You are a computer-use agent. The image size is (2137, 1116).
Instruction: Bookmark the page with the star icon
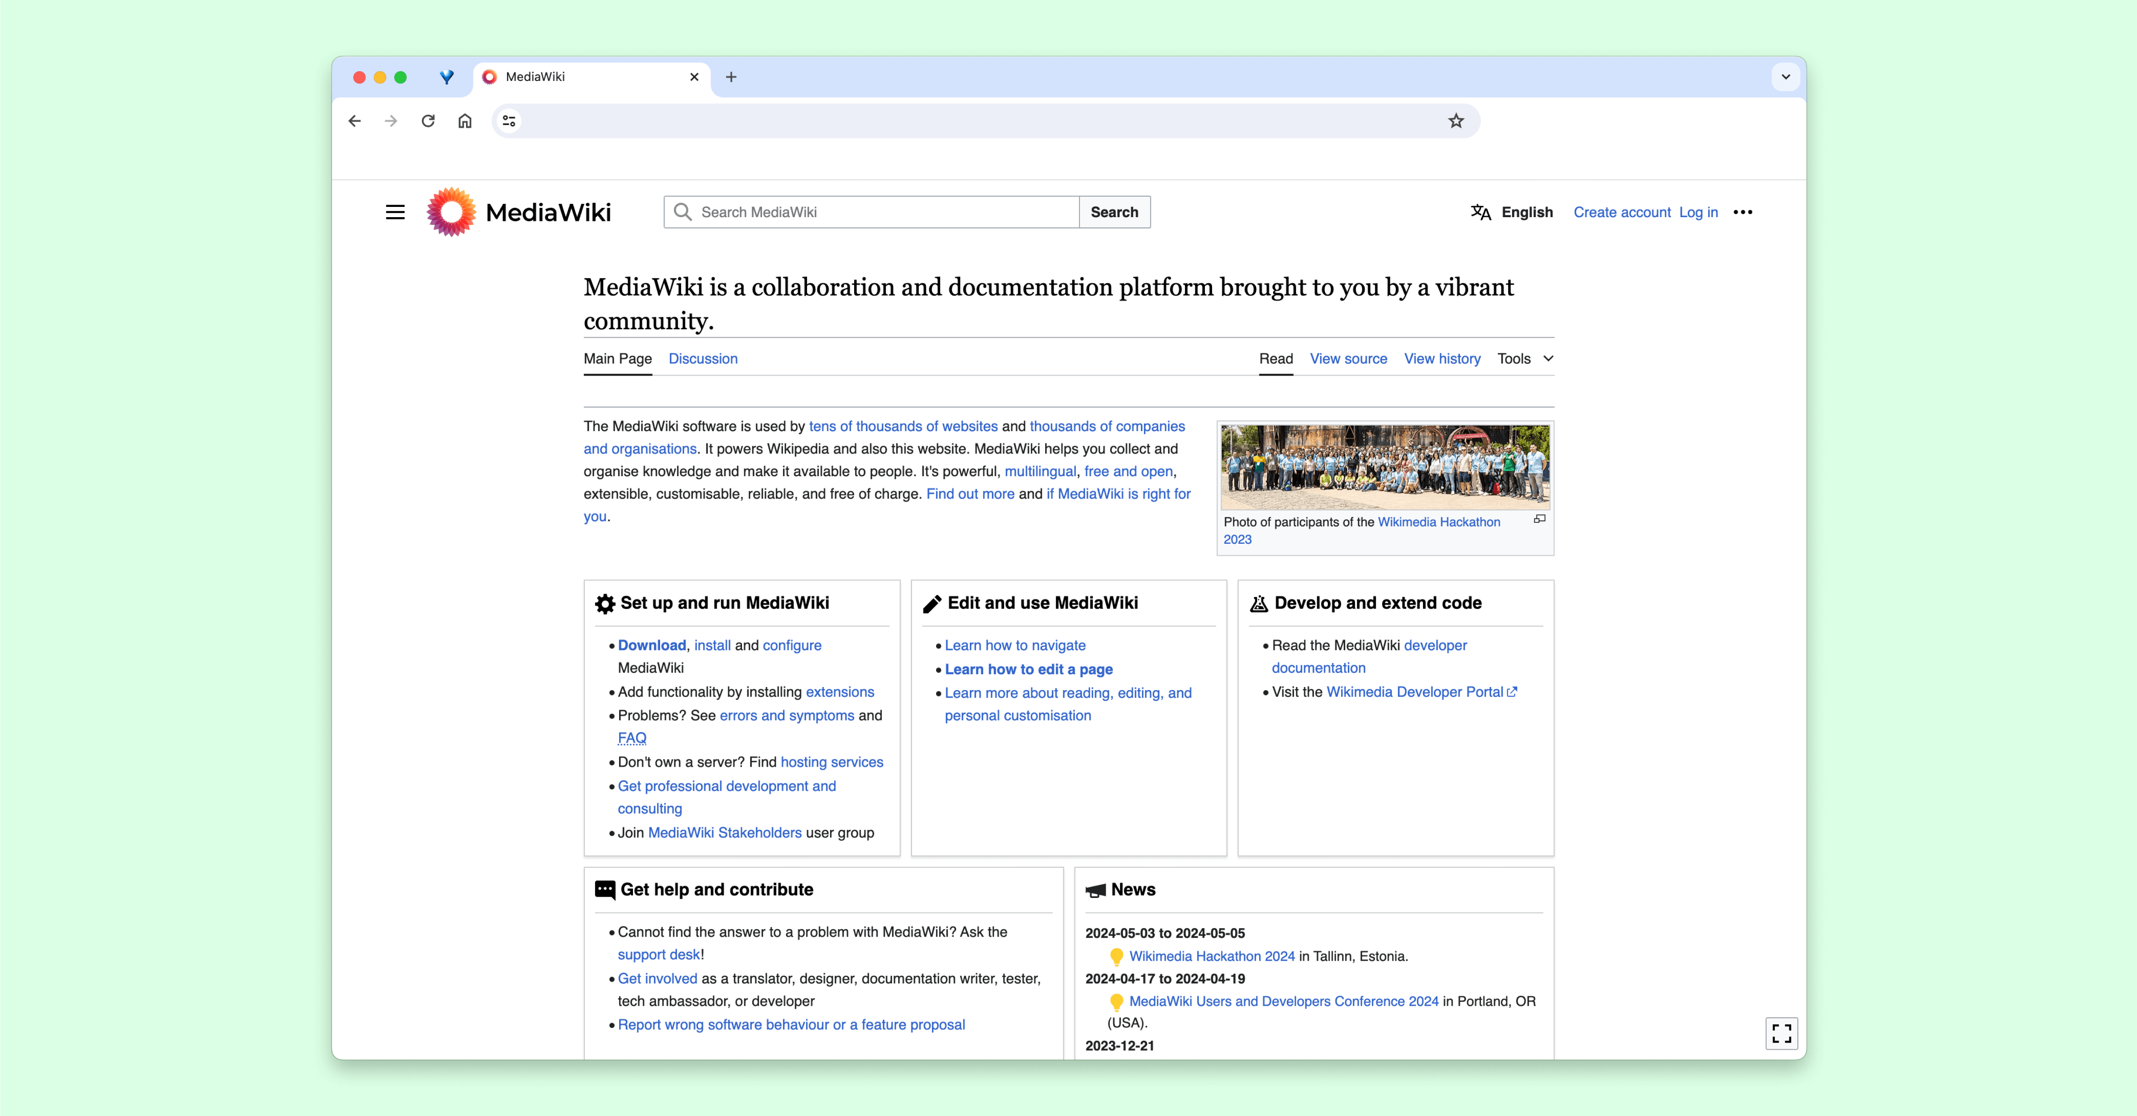[1456, 120]
